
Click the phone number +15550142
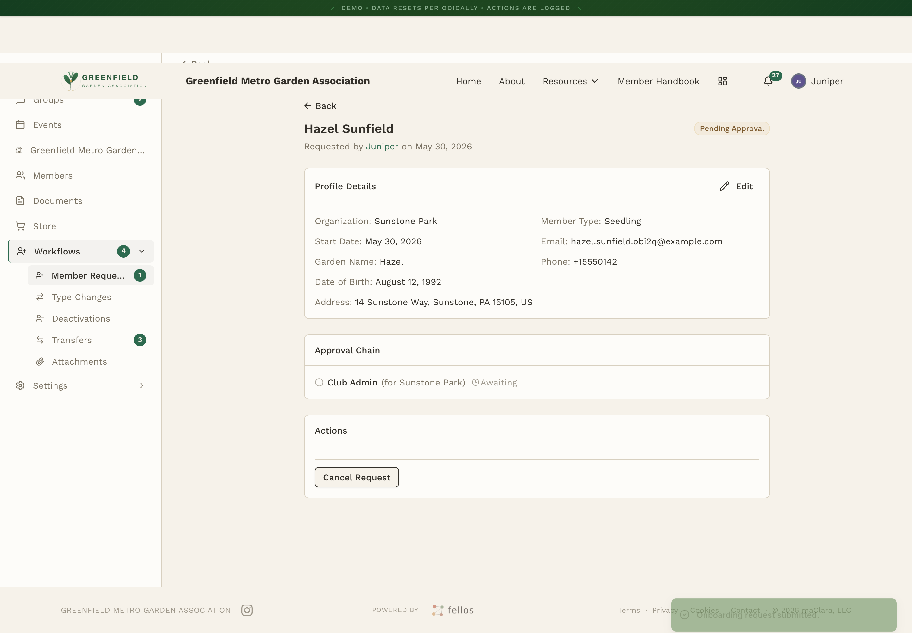click(595, 262)
